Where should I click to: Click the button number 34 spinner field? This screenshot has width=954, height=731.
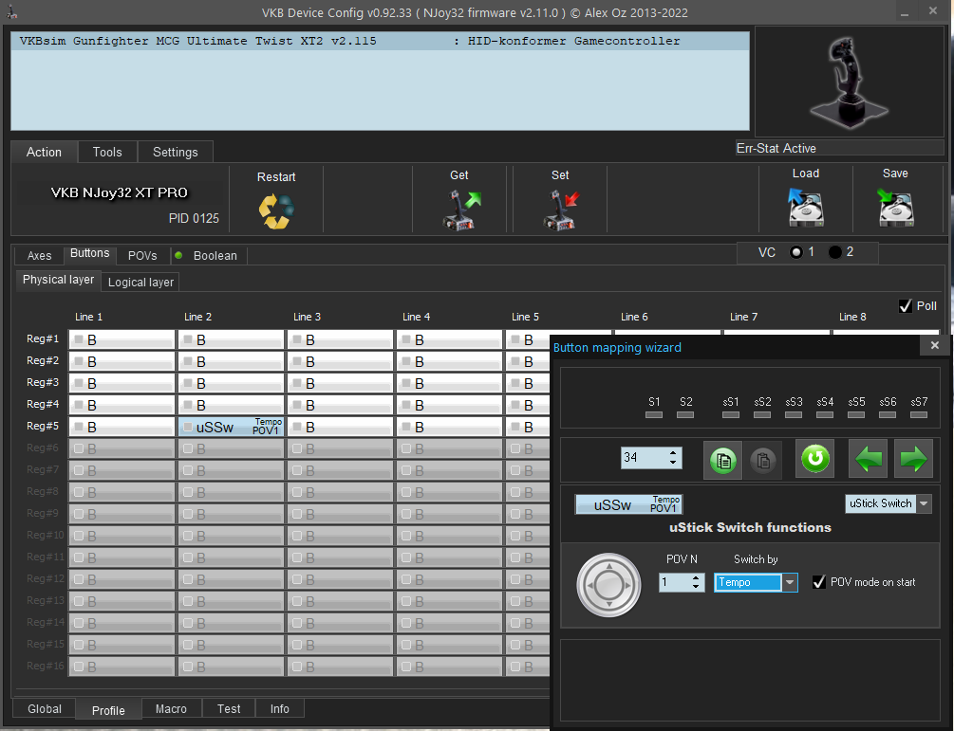click(x=643, y=458)
